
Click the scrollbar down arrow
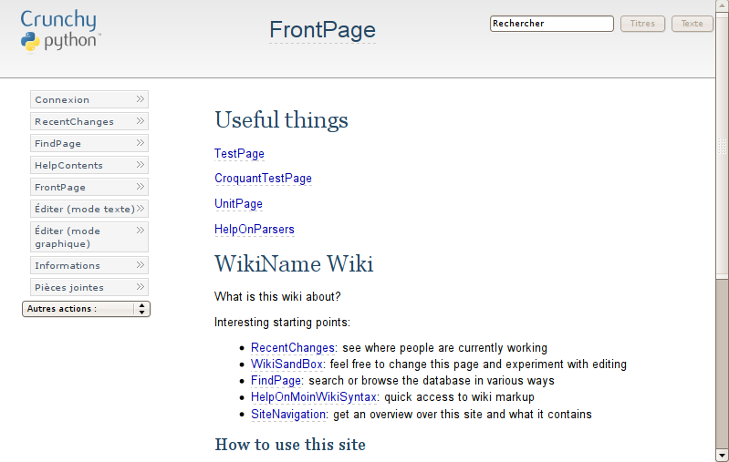coord(722,455)
